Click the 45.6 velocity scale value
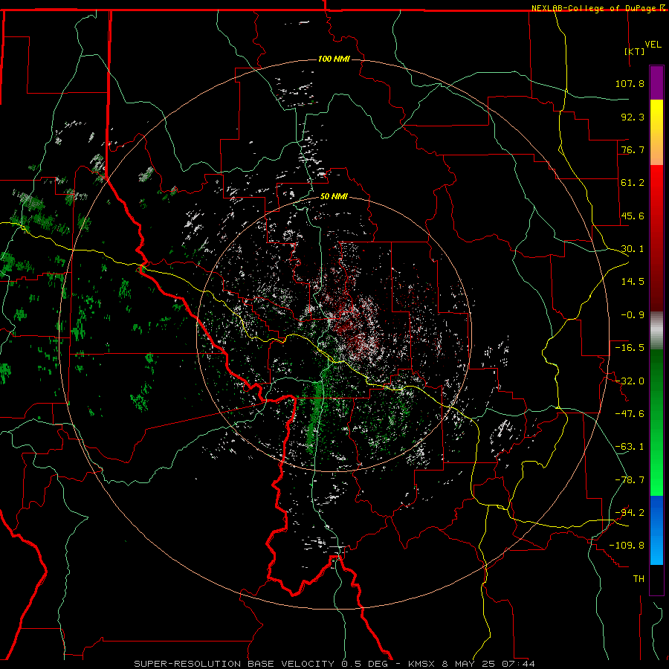This screenshot has height=669, width=669. [x=633, y=216]
